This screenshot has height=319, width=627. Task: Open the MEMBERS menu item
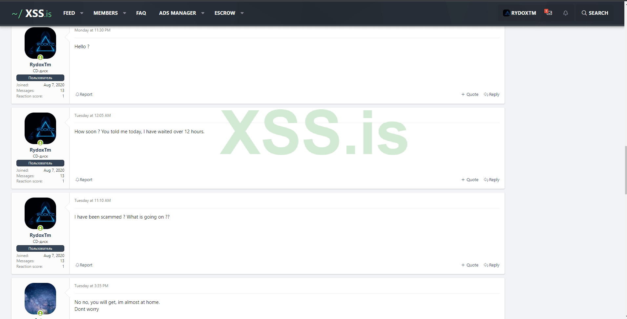(x=106, y=13)
